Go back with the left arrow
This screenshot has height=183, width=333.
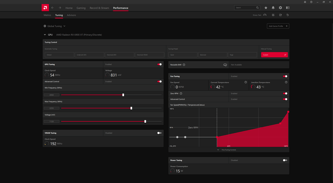52,7
